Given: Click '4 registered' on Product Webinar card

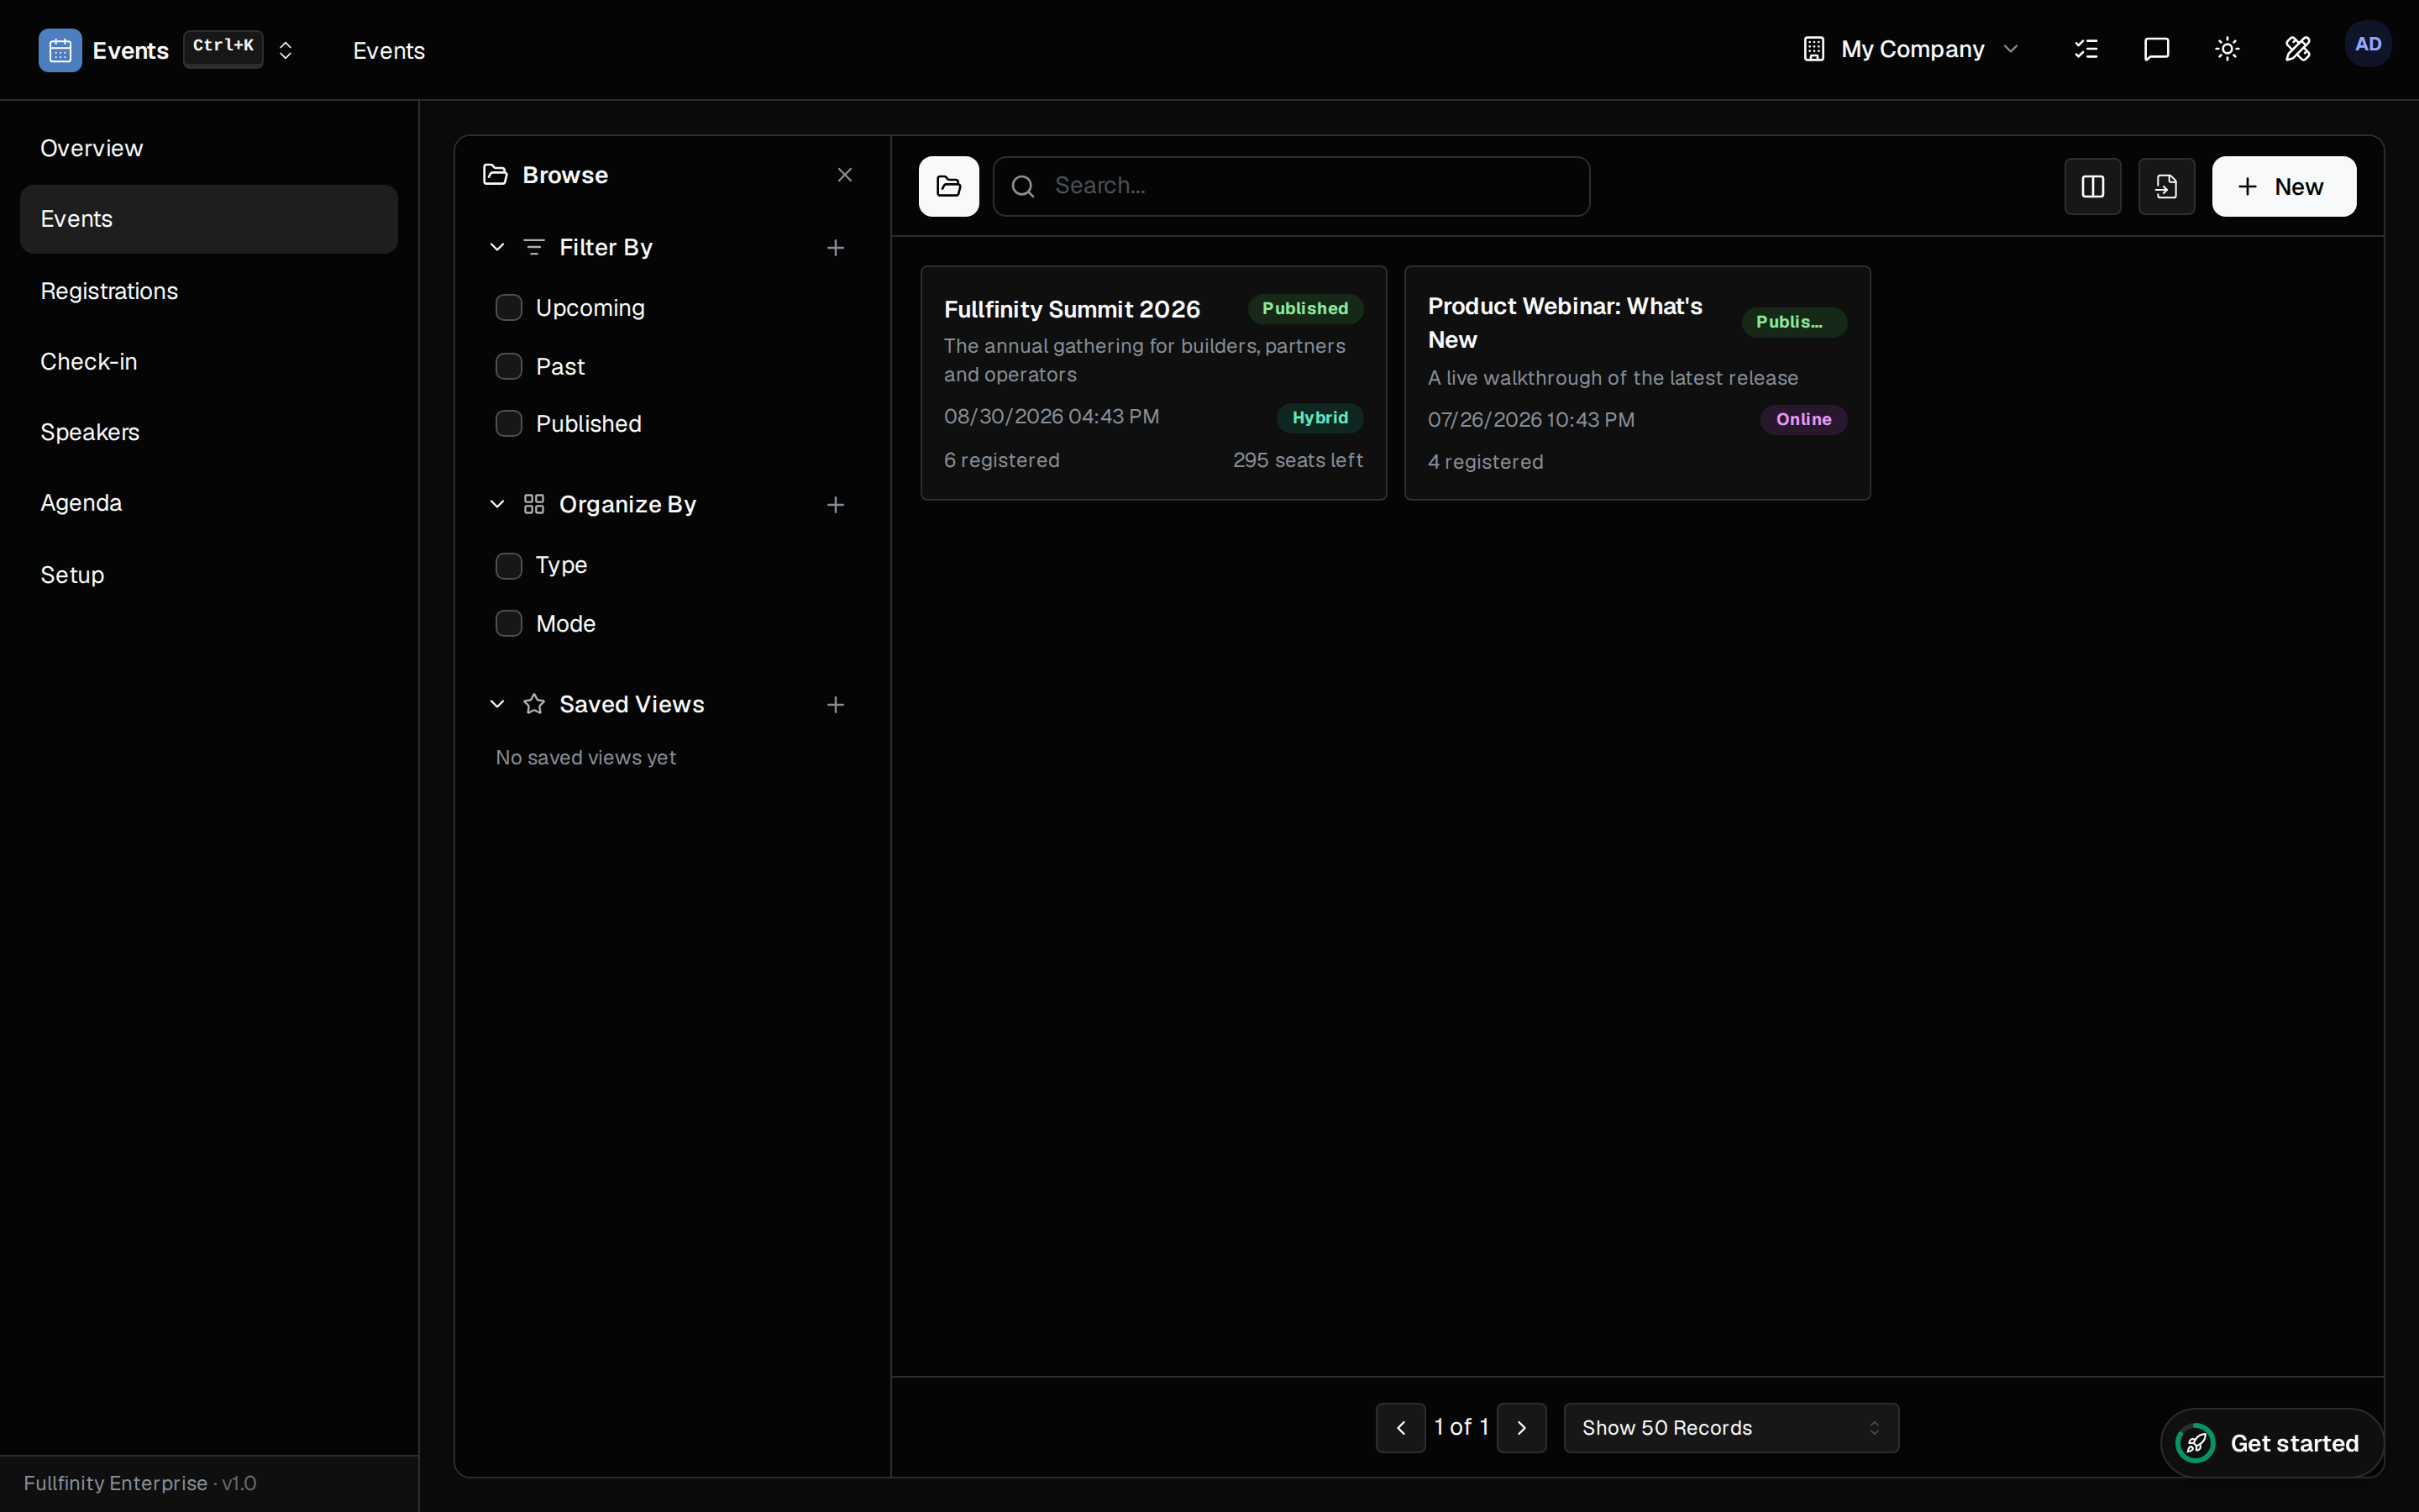Looking at the screenshot, I should pos(1485,462).
